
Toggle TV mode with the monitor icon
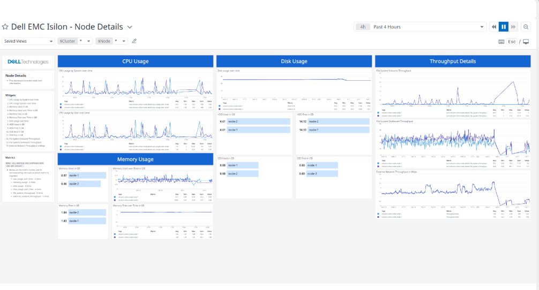pyautogui.click(x=526, y=42)
